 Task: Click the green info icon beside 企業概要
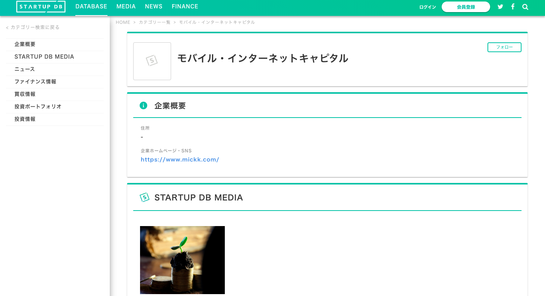143,105
